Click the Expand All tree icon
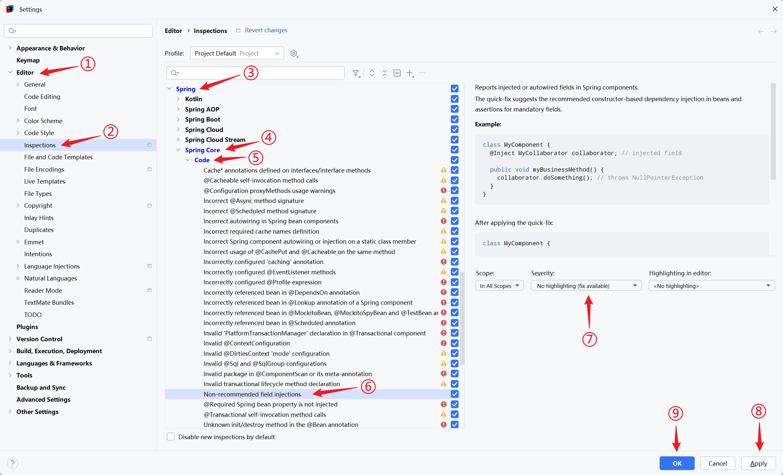The height and width of the screenshot is (475, 783). pos(372,73)
